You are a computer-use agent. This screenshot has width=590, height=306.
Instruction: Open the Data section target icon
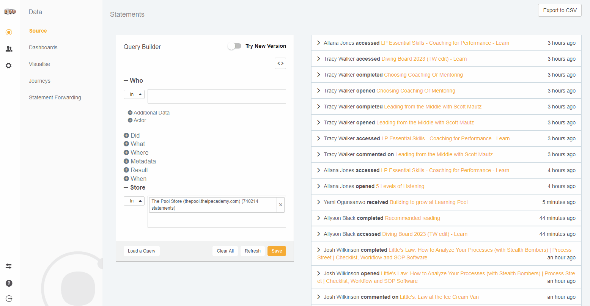click(x=9, y=32)
